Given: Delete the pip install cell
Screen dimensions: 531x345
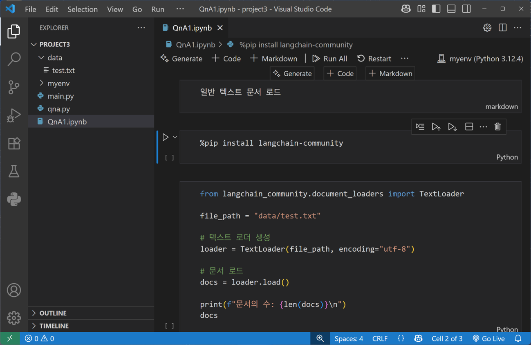Looking at the screenshot, I should click(x=497, y=126).
